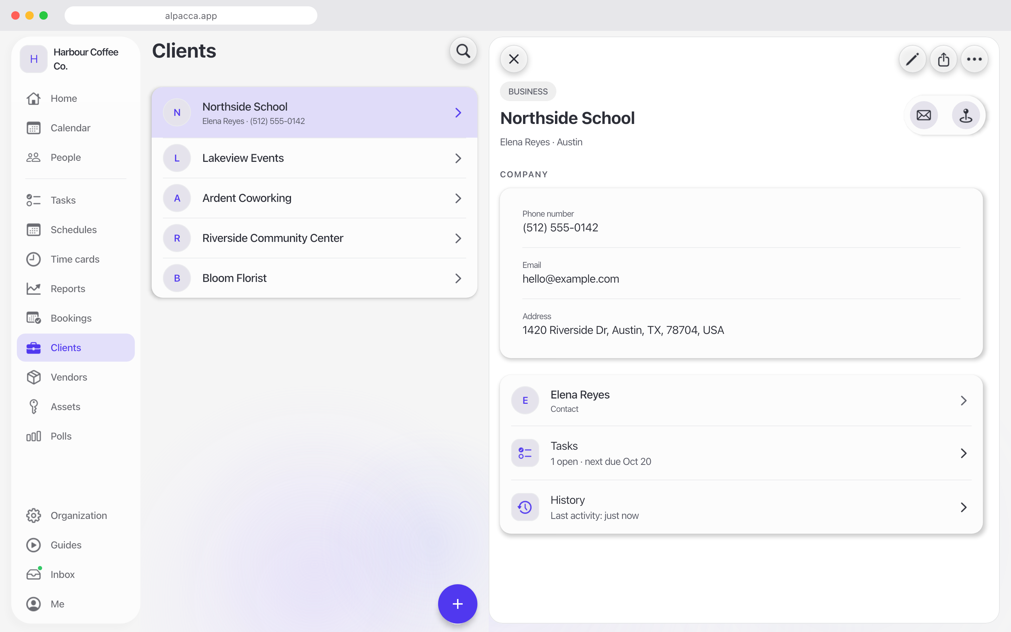This screenshot has width=1011, height=632.
Task: Click the Schedules calendar icon in sidebar
Action: tap(33, 230)
